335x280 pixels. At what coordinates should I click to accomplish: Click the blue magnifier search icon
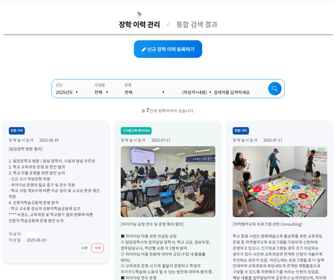274,89
